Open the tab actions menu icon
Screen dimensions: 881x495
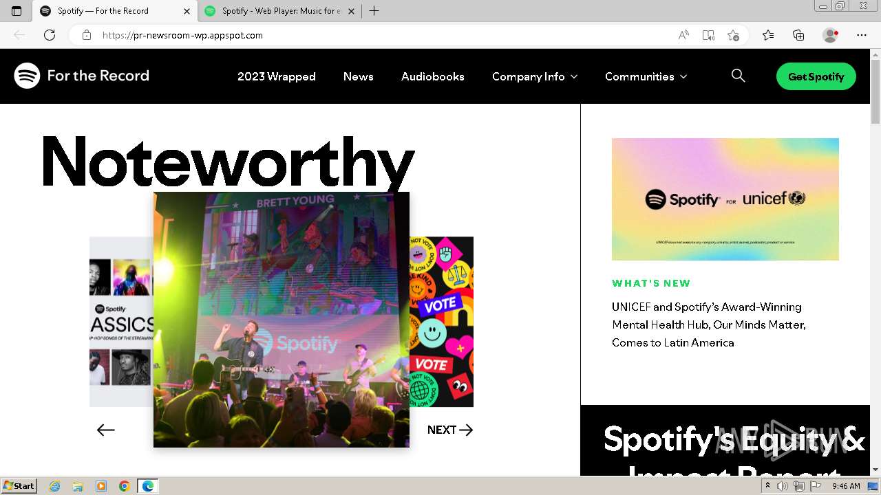(x=17, y=11)
